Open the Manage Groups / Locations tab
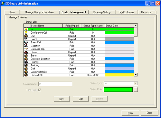 tap(39, 12)
